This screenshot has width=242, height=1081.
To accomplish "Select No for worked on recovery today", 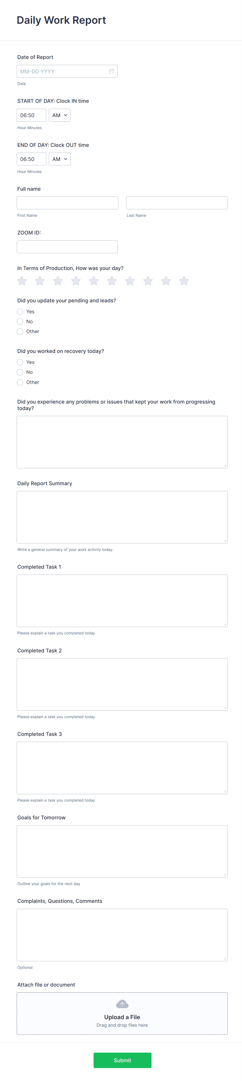I will tap(20, 372).
